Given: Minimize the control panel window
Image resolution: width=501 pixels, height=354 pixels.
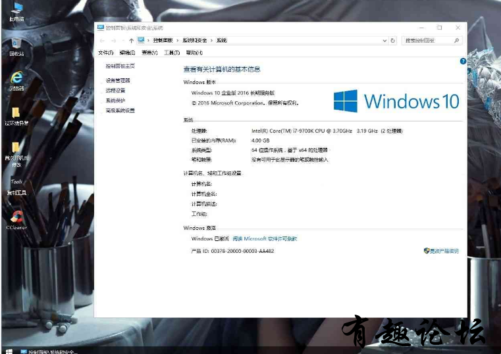Looking at the screenshot, I should 422,28.
